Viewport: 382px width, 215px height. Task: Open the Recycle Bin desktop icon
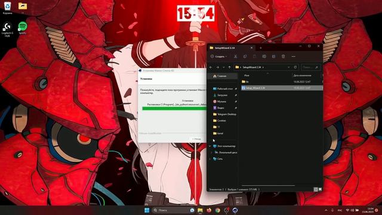click(7, 8)
